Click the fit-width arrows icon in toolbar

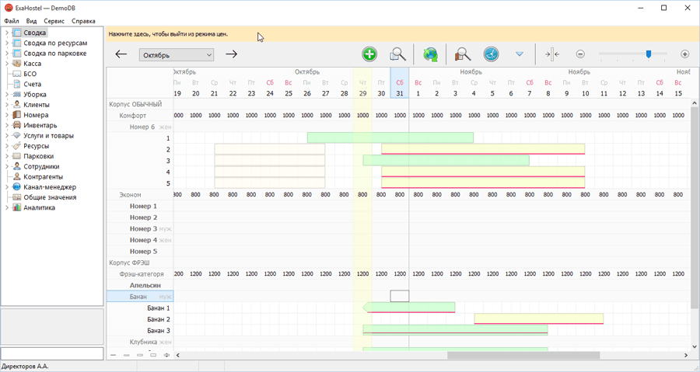tap(552, 54)
